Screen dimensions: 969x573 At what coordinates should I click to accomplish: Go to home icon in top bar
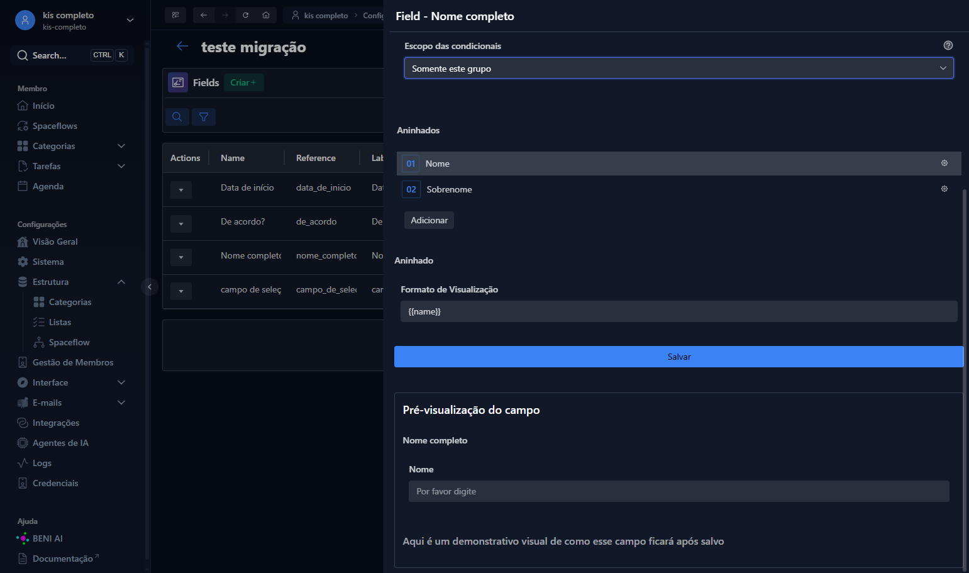coord(266,15)
